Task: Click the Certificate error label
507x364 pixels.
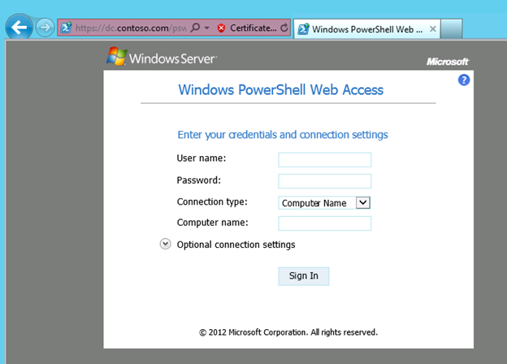Action: [253, 28]
